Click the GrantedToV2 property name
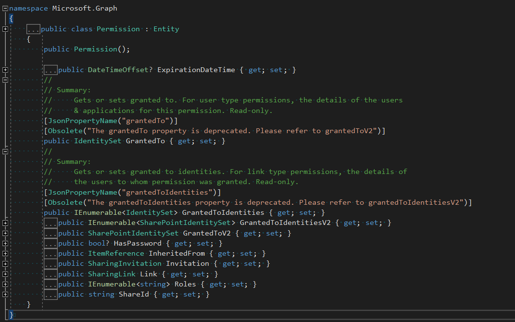This screenshot has width=515, height=322. (207, 234)
